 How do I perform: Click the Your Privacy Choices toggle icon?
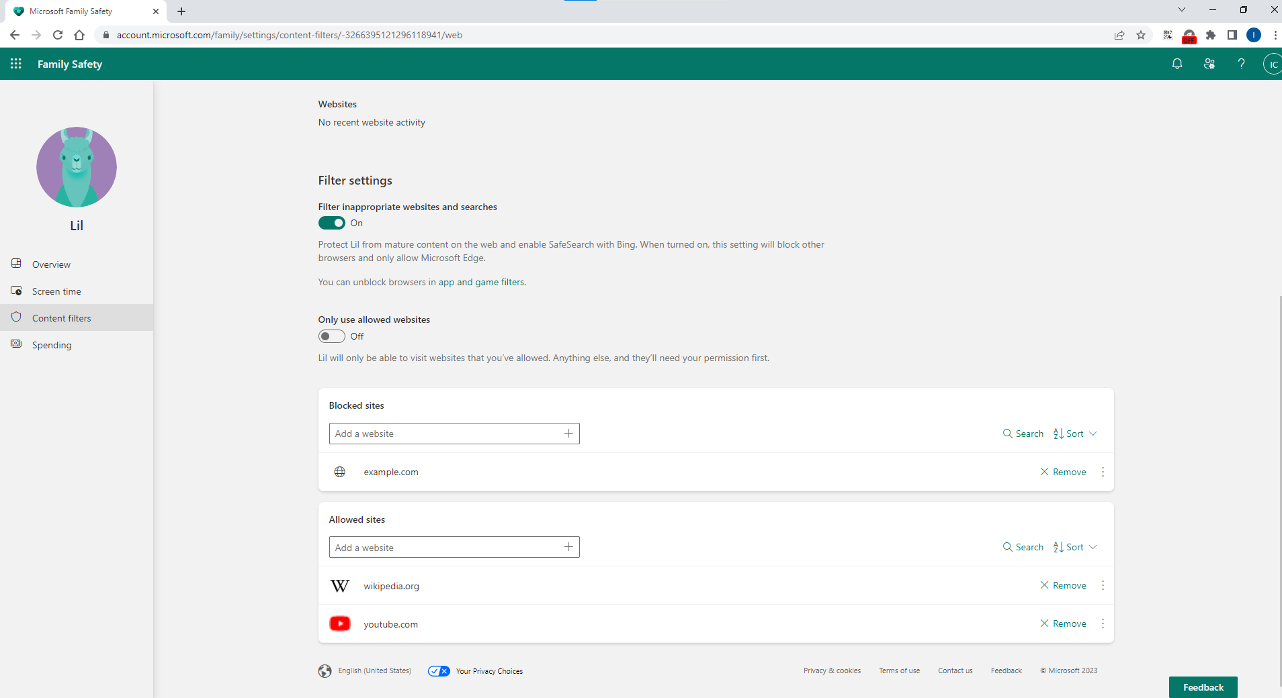[439, 671]
